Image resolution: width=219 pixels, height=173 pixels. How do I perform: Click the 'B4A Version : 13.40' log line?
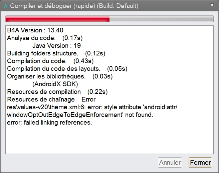(35, 30)
